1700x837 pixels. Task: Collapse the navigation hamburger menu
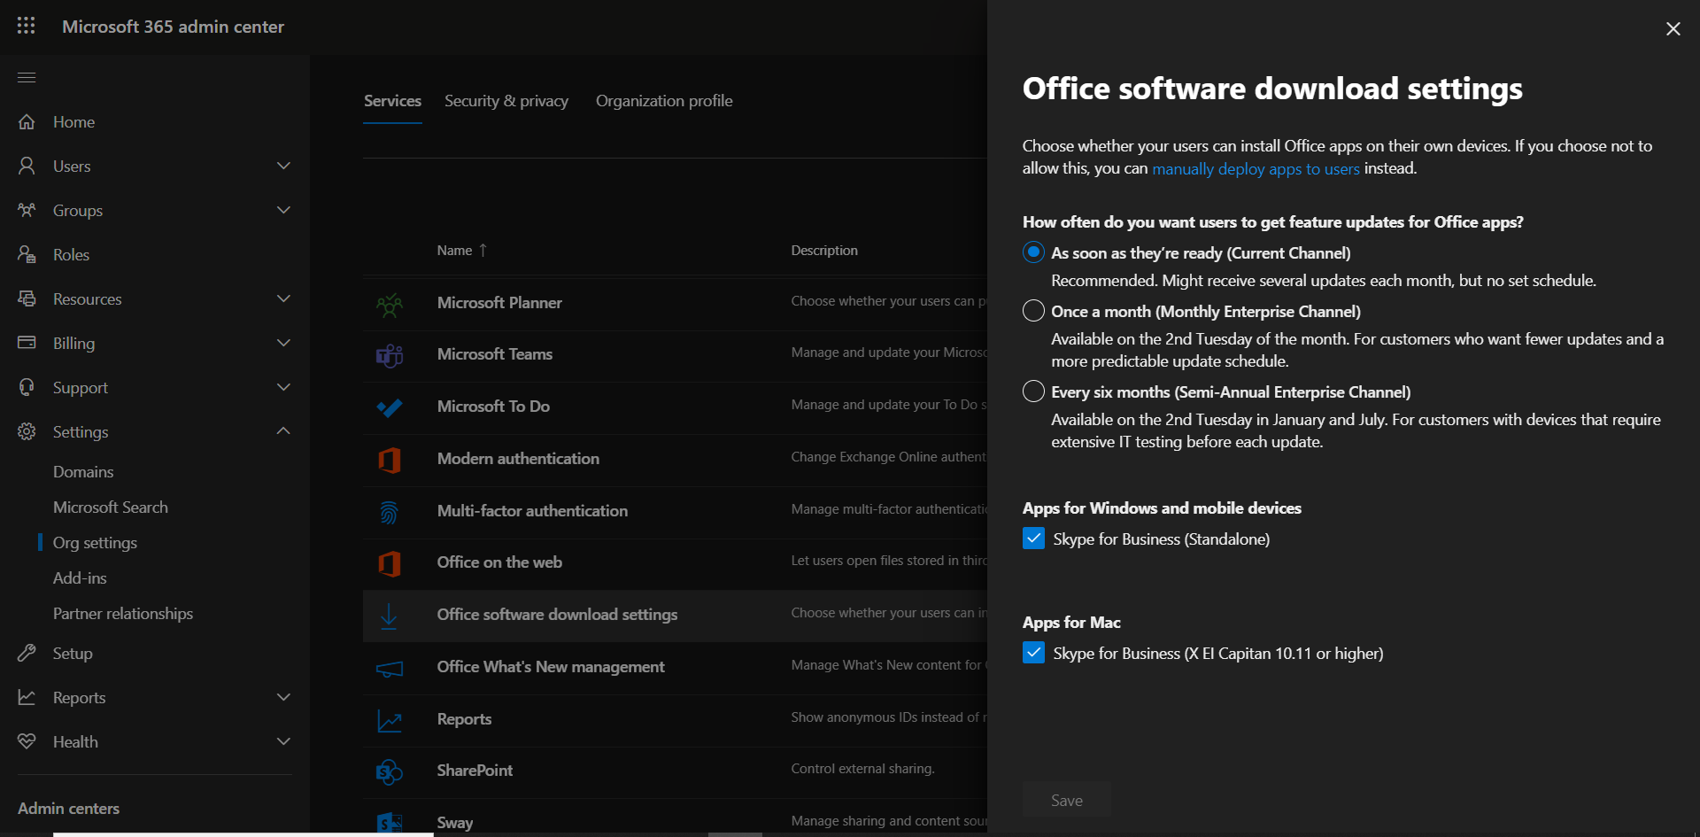pyautogui.click(x=27, y=77)
